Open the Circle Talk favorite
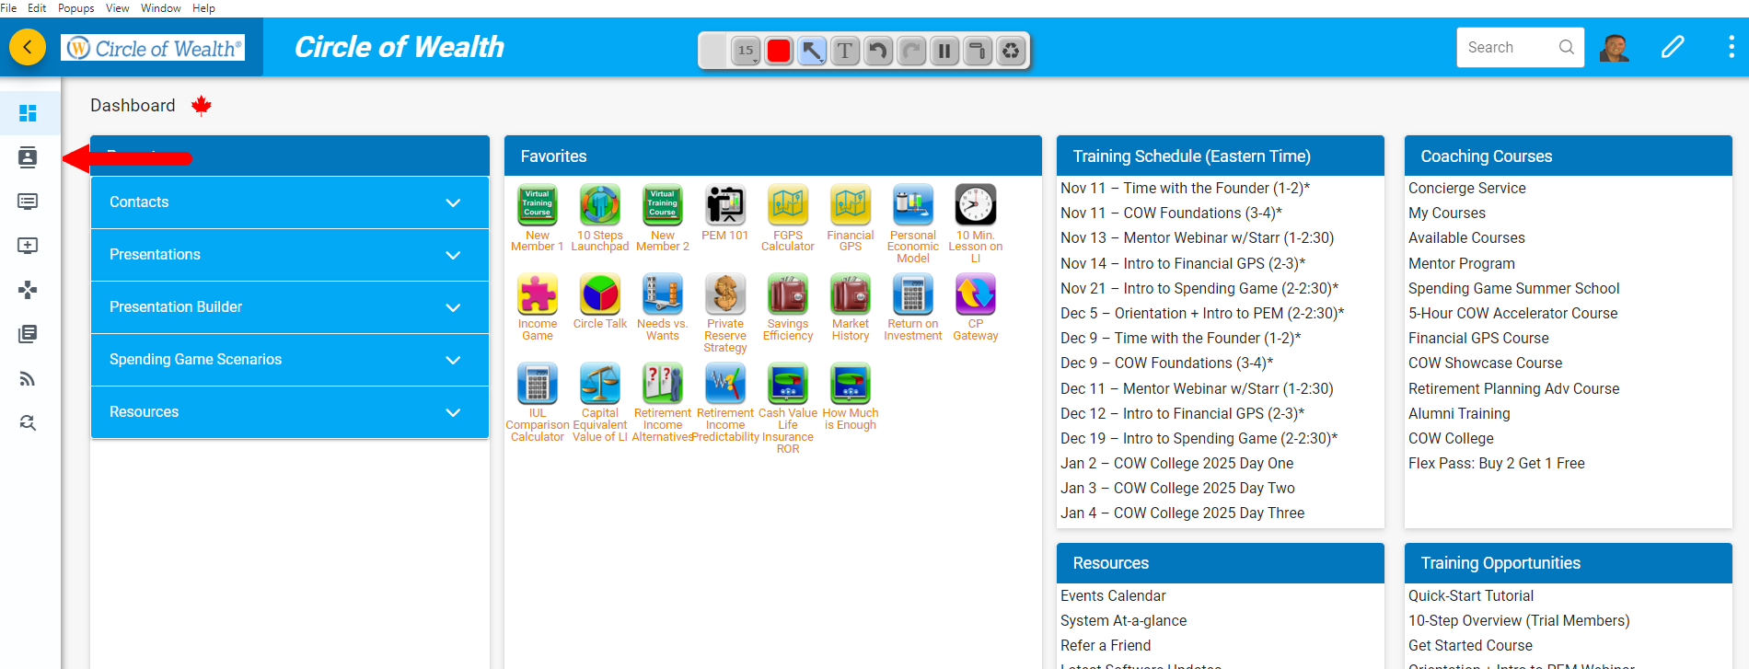Image resolution: width=1749 pixels, height=669 pixels. click(600, 302)
